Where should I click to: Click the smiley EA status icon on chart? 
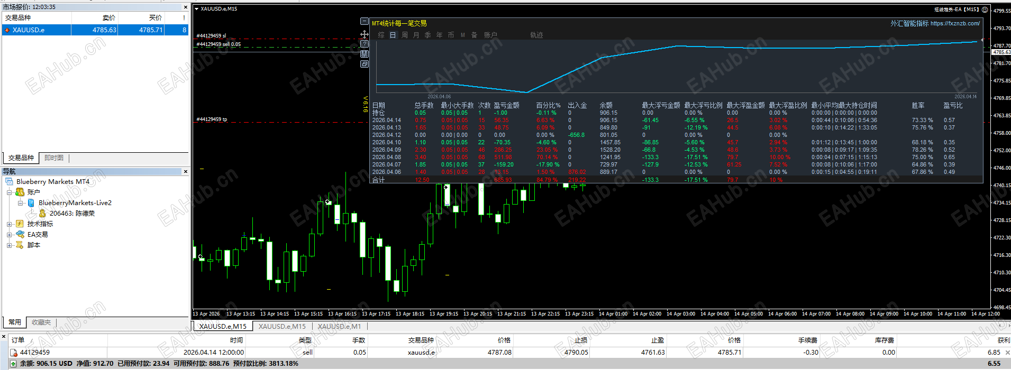(985, 10)
